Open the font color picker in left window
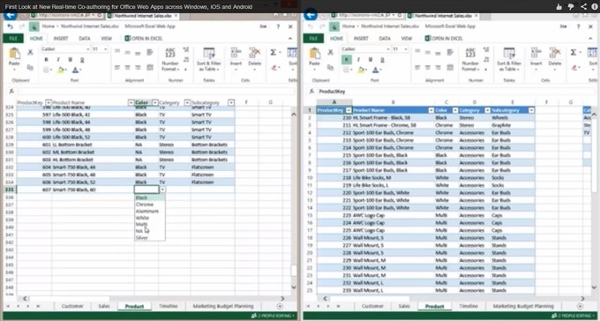 click(x=75, y=70)
